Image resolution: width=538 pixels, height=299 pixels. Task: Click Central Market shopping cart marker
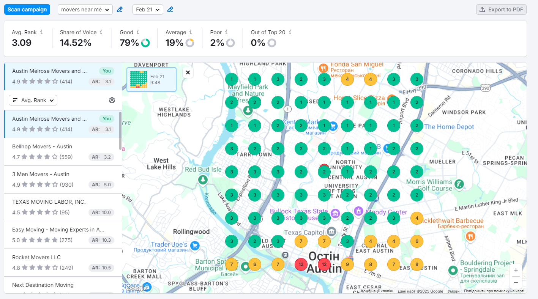(x=333, y=126)
